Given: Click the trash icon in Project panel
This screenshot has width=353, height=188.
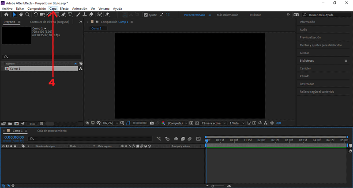Looking at the screenshot, I should [x=41, y=124].
